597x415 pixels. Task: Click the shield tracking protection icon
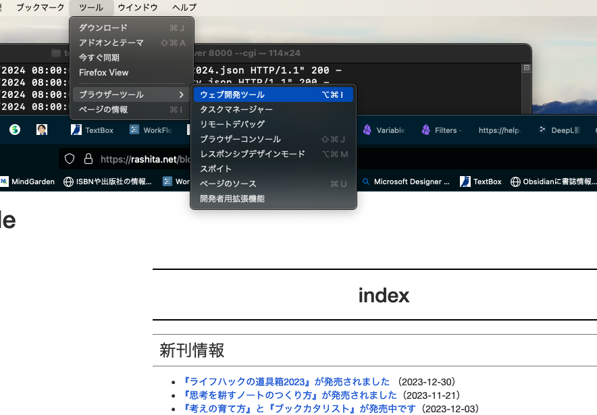pyautogui.click(x=70, y=159)
